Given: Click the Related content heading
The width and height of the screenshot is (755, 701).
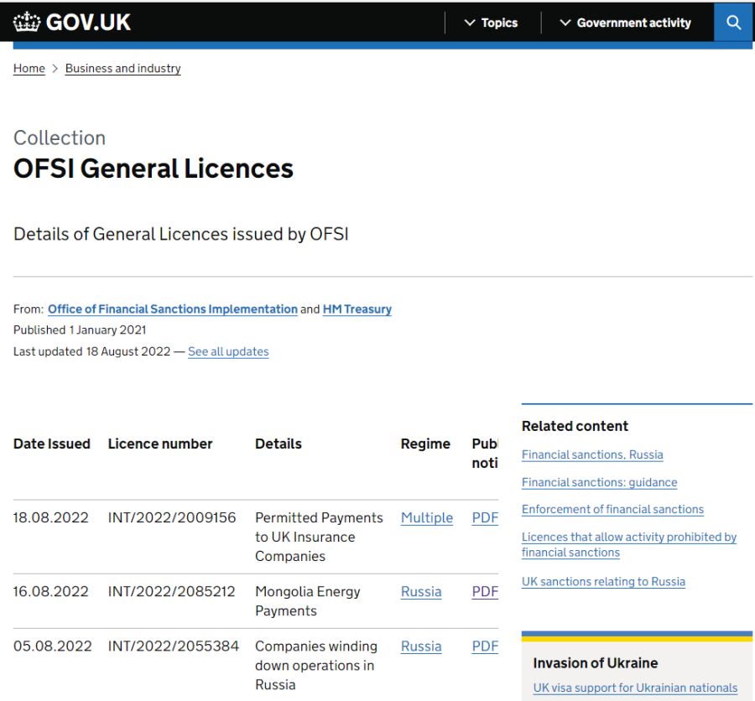Looking at the screenshot, I should 575,426.
